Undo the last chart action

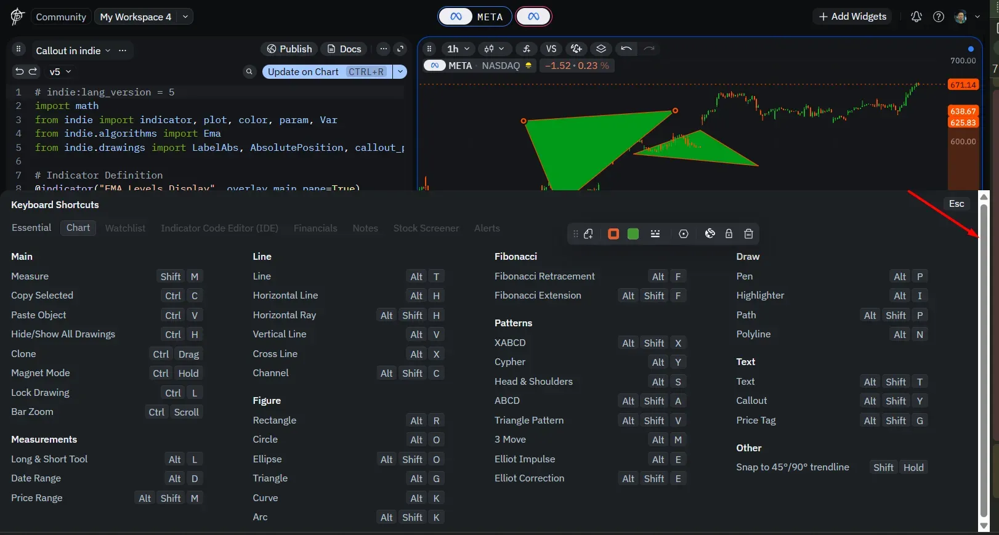[626, 49]
